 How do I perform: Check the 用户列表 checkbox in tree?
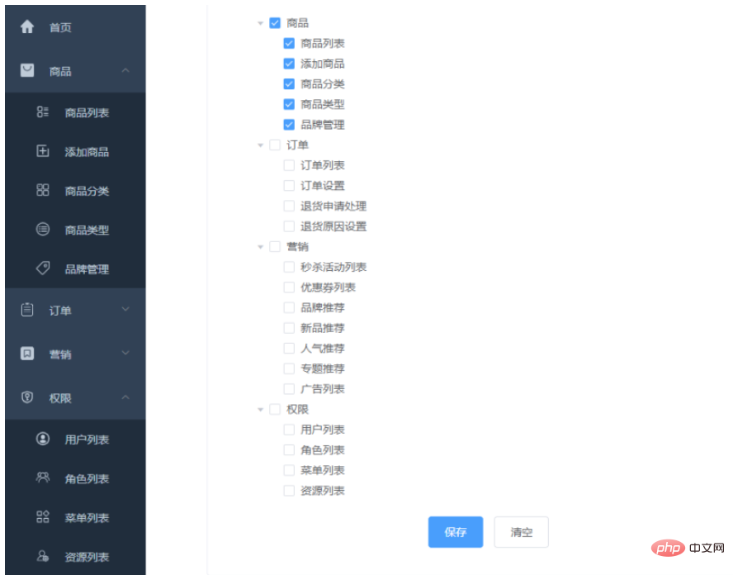tap(289, 430)
